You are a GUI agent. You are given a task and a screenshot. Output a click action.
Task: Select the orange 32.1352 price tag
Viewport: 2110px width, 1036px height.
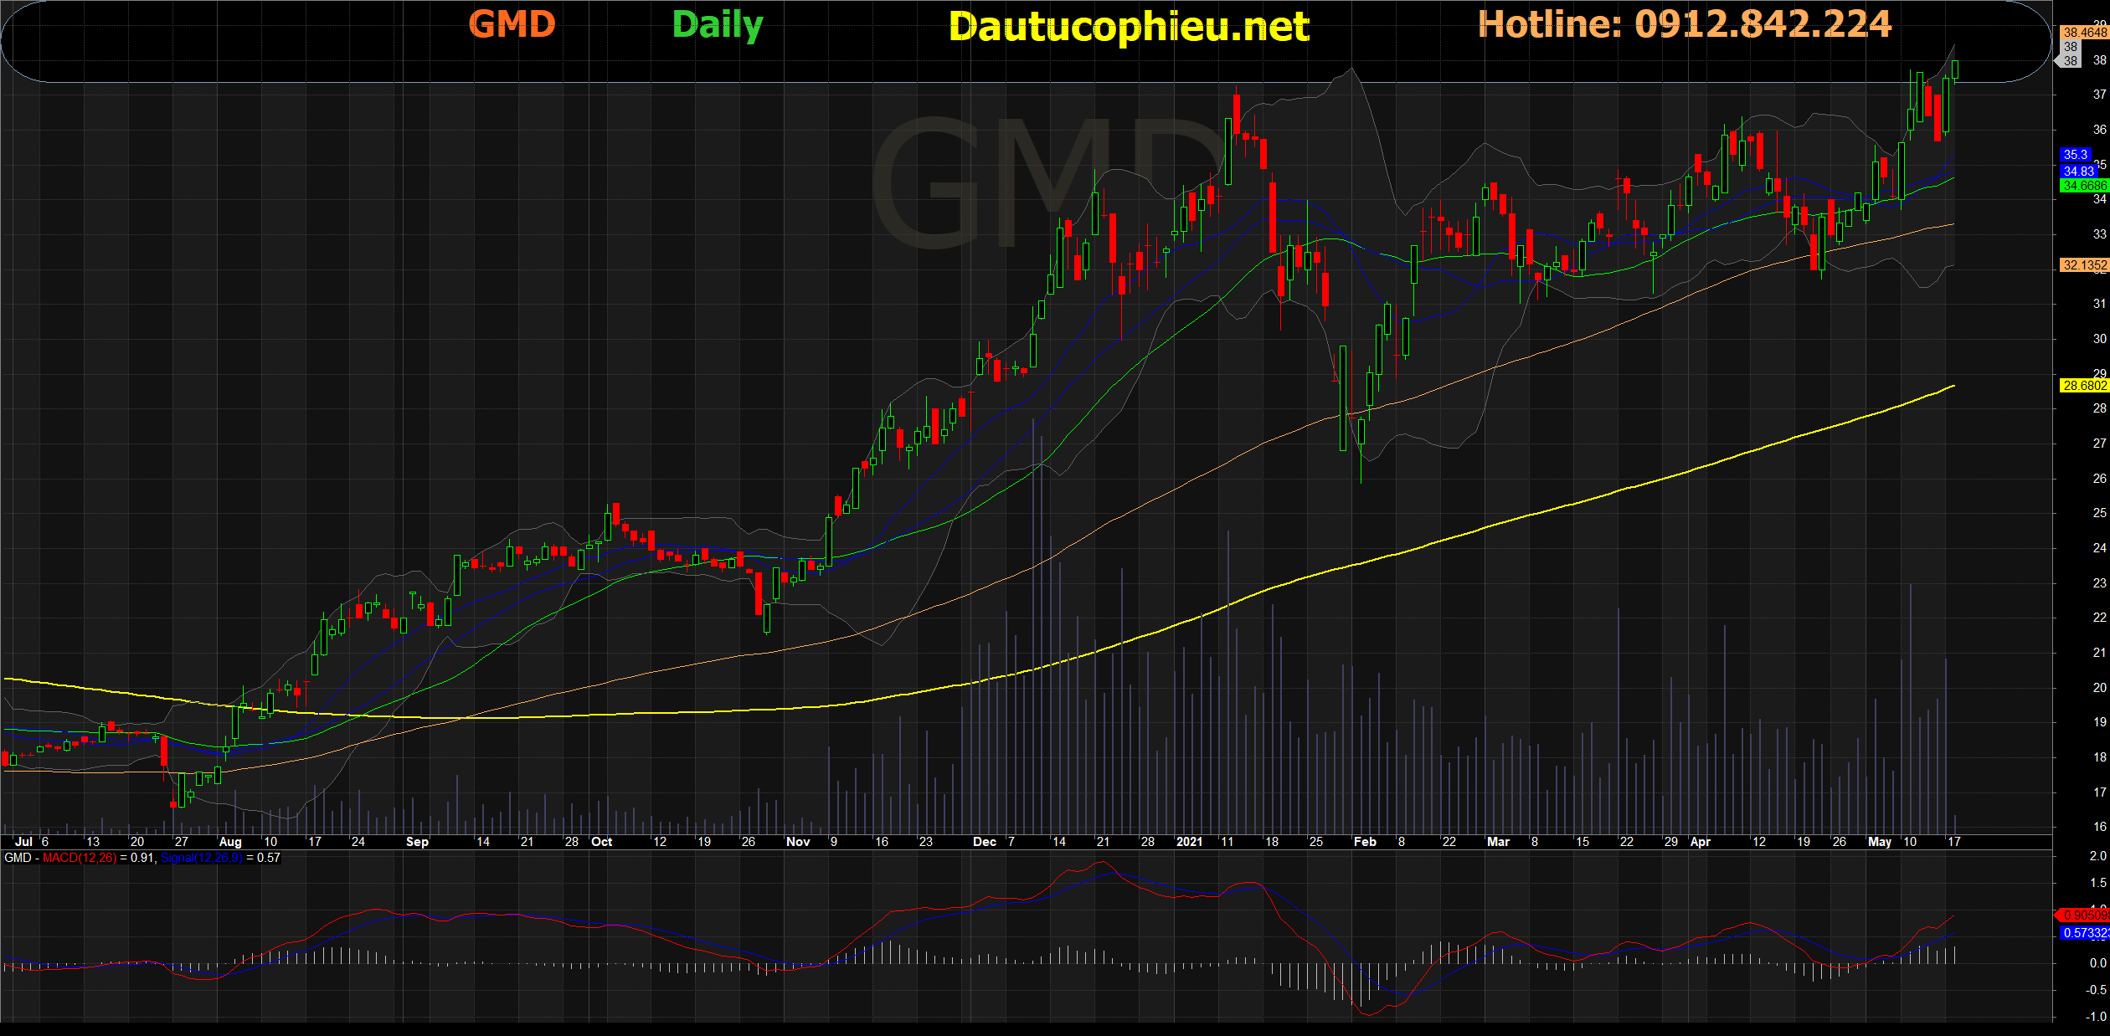tap(2084, 265)
